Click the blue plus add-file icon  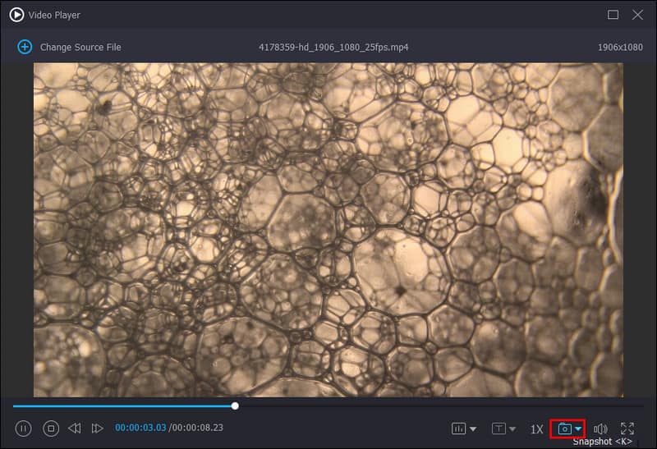click(x=25, y=47)
